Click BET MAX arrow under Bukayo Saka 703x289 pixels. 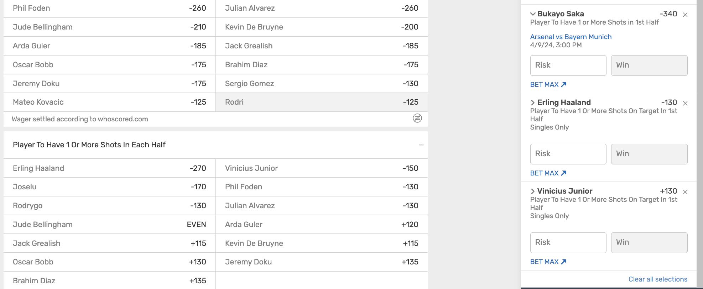point(563,84)
